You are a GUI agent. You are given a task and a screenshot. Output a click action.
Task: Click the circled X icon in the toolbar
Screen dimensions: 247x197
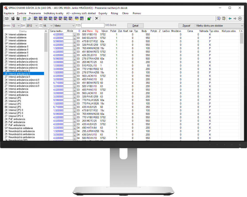click(240, 18)
